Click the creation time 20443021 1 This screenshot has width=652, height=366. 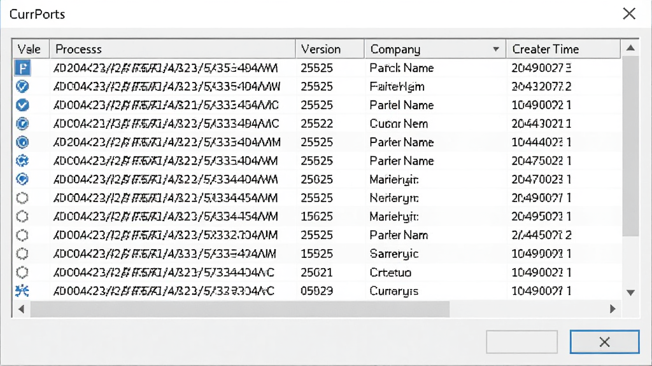(541, 124)
